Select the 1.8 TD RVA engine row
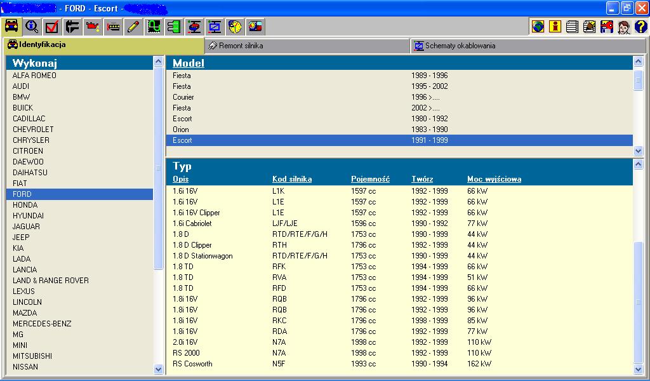The height and width of the screenshot is (381, 650). tap(399, 277)
